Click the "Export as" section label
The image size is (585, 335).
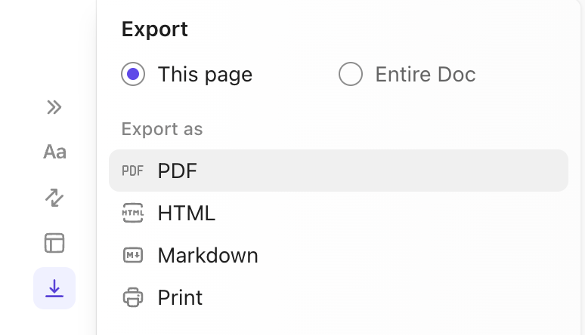coord(162,129)
